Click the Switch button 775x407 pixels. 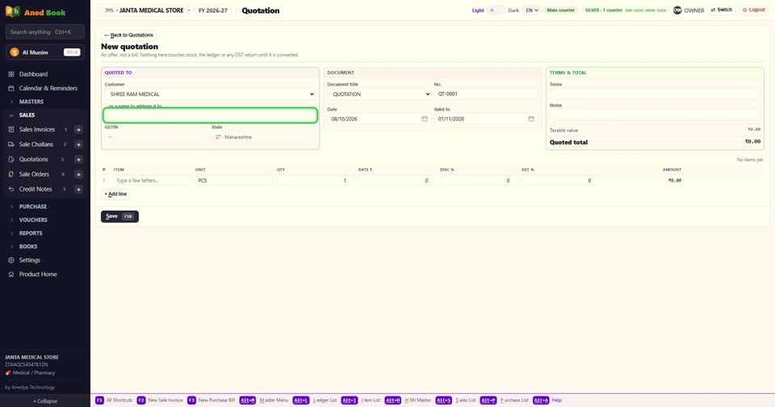(x=722, y=10)
